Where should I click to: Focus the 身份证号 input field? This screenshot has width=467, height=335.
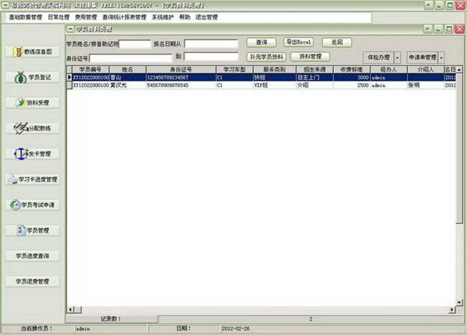tap(131, 58)
